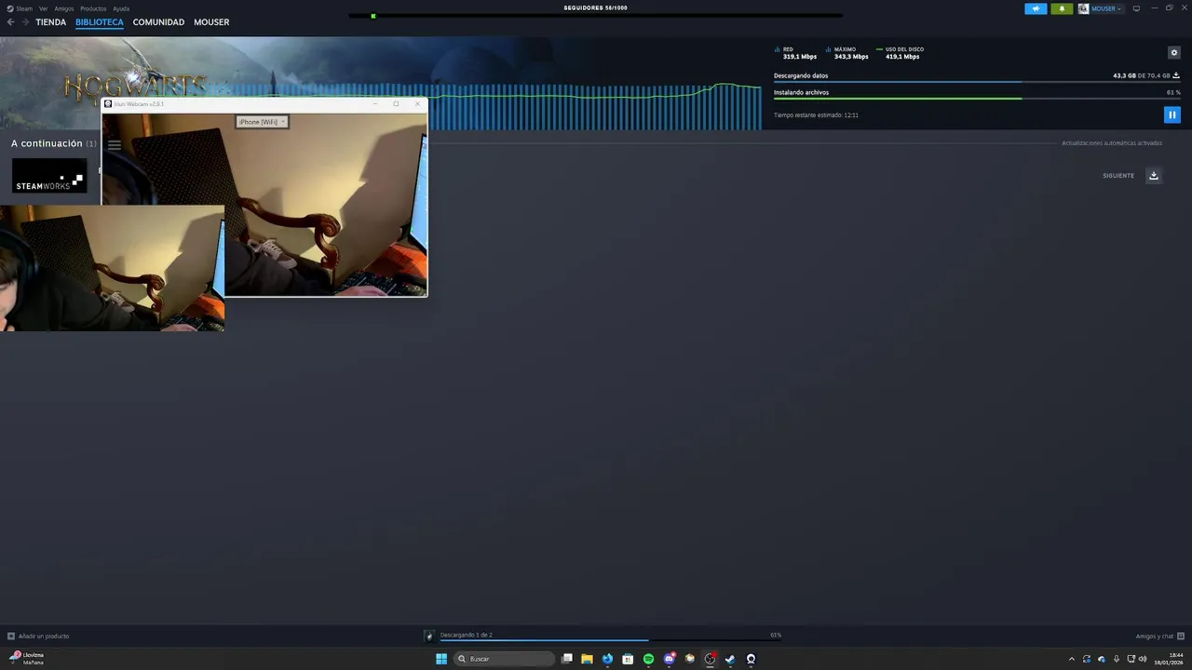The width and height of the screenshot is (1192, 670).
Task: Go back with the back arrow
Action: 11,22
